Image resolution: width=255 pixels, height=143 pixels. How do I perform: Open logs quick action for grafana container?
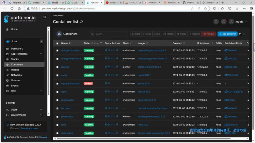click(106, 67)
